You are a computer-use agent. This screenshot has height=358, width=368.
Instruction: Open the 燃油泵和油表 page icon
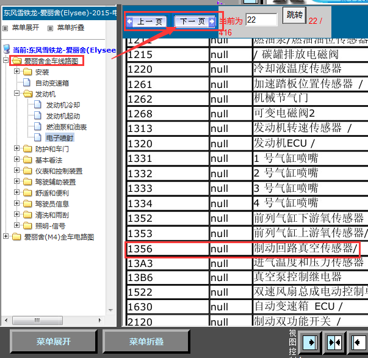tap(38, 127)
